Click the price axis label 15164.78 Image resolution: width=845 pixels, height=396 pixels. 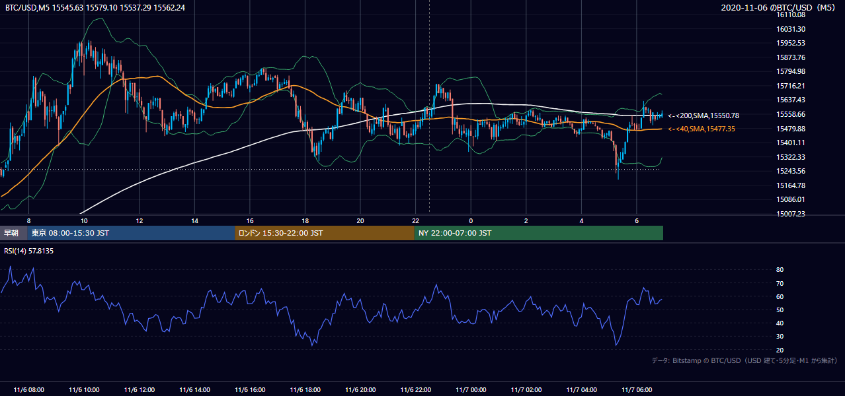point(790,185)
